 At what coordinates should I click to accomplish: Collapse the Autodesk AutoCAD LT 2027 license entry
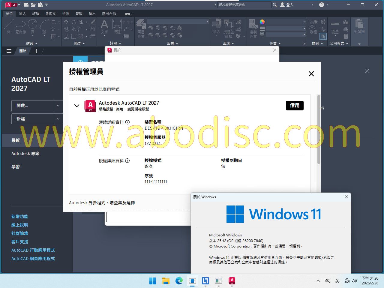(x=77, y=106)
